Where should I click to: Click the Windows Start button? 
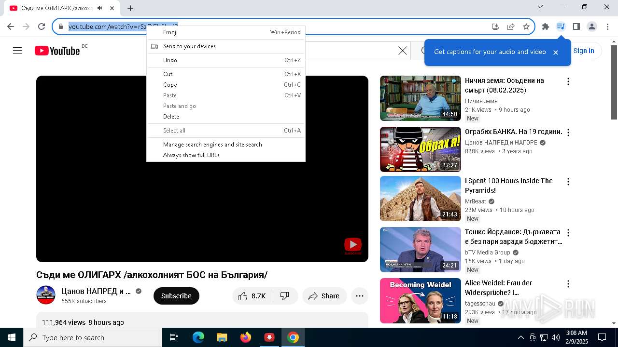pos(12,337)
